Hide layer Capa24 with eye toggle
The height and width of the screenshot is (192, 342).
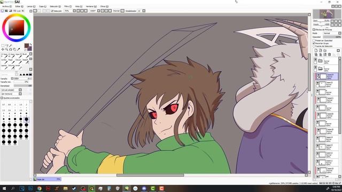click(x=318, y=75)
